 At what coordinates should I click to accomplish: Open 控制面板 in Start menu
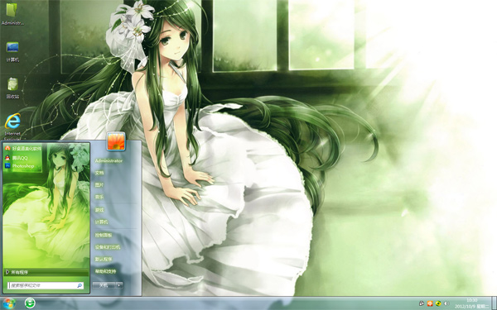click(x=104, y=235)
